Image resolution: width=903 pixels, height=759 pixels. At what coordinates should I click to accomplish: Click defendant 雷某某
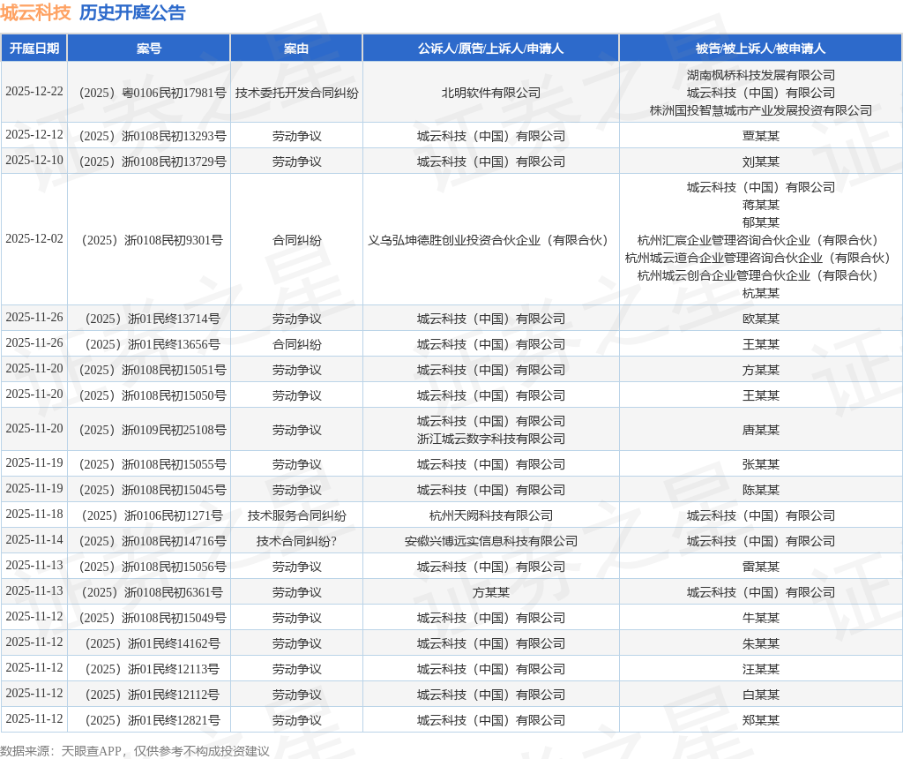coord(761,567)
